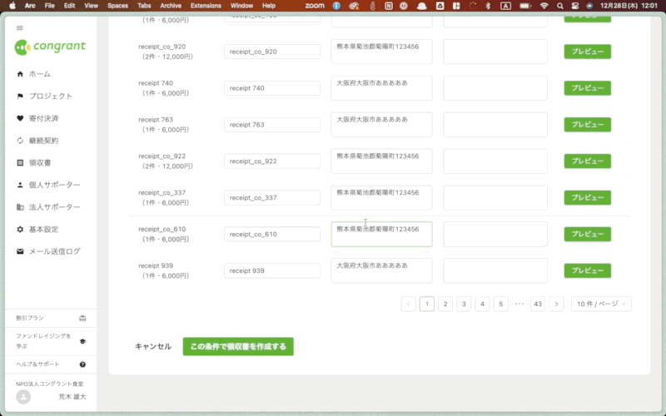Select page 5 in pagination
The image size is (666, 416).
501,304
